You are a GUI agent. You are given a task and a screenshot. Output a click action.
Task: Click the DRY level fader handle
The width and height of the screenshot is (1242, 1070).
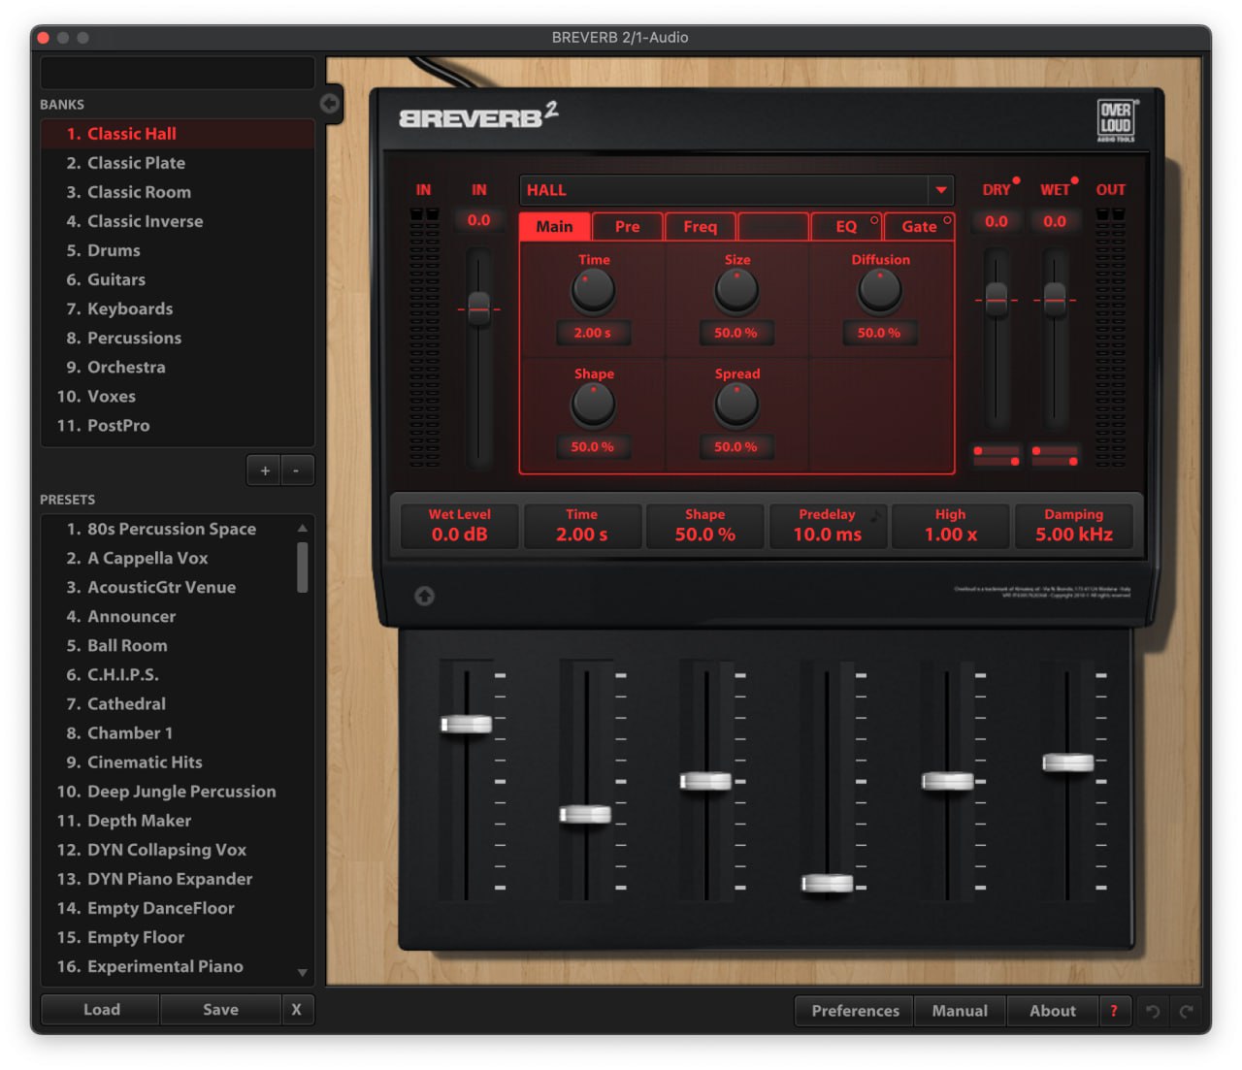997,300
